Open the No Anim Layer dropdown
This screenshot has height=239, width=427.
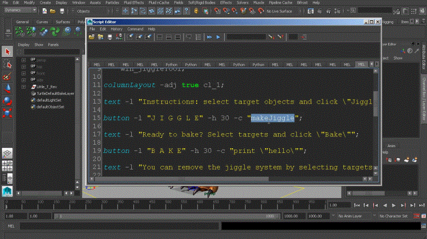pyautogui.click(x=353, y=216)
